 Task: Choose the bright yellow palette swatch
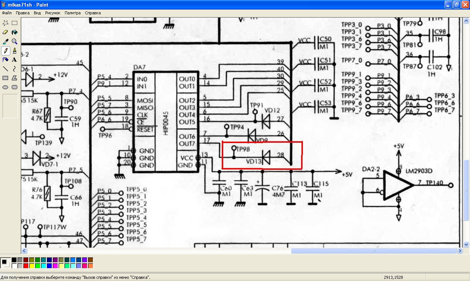point(32,266)
